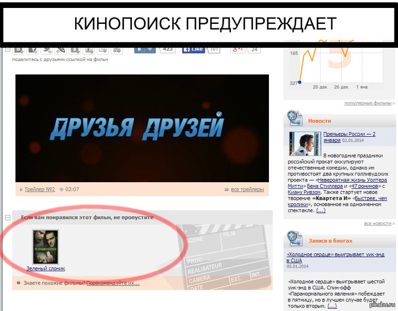Share via VKontakte icon in share row
Screen dimensions: 398x311
[18, 50]
